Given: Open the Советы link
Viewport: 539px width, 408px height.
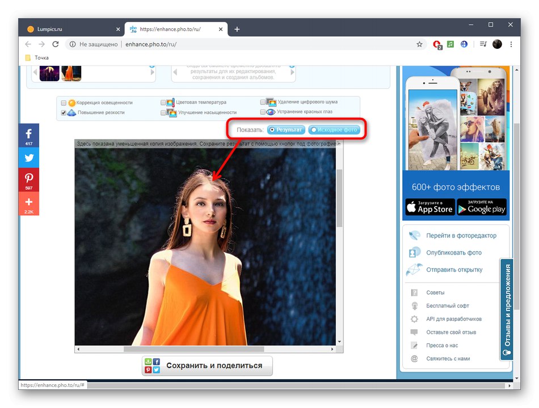Looking at the screenshot, I should pos(435,292).
